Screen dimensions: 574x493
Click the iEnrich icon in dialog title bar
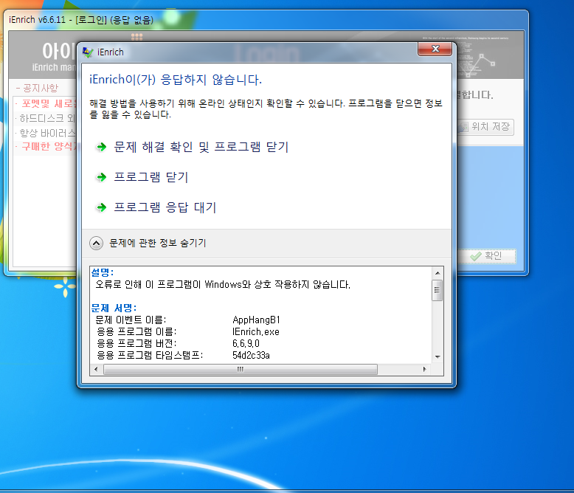89,52
